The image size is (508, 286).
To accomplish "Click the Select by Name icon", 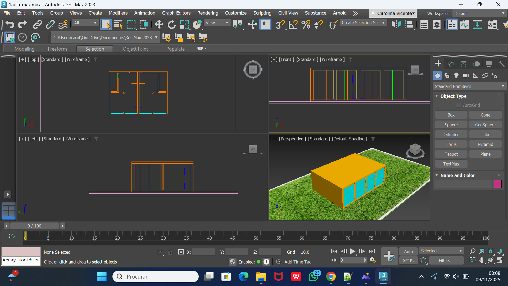I will (x=118, y=25).
